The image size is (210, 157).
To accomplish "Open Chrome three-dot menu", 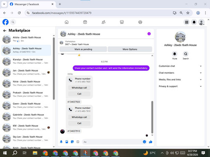I will (x=205, y=13).
